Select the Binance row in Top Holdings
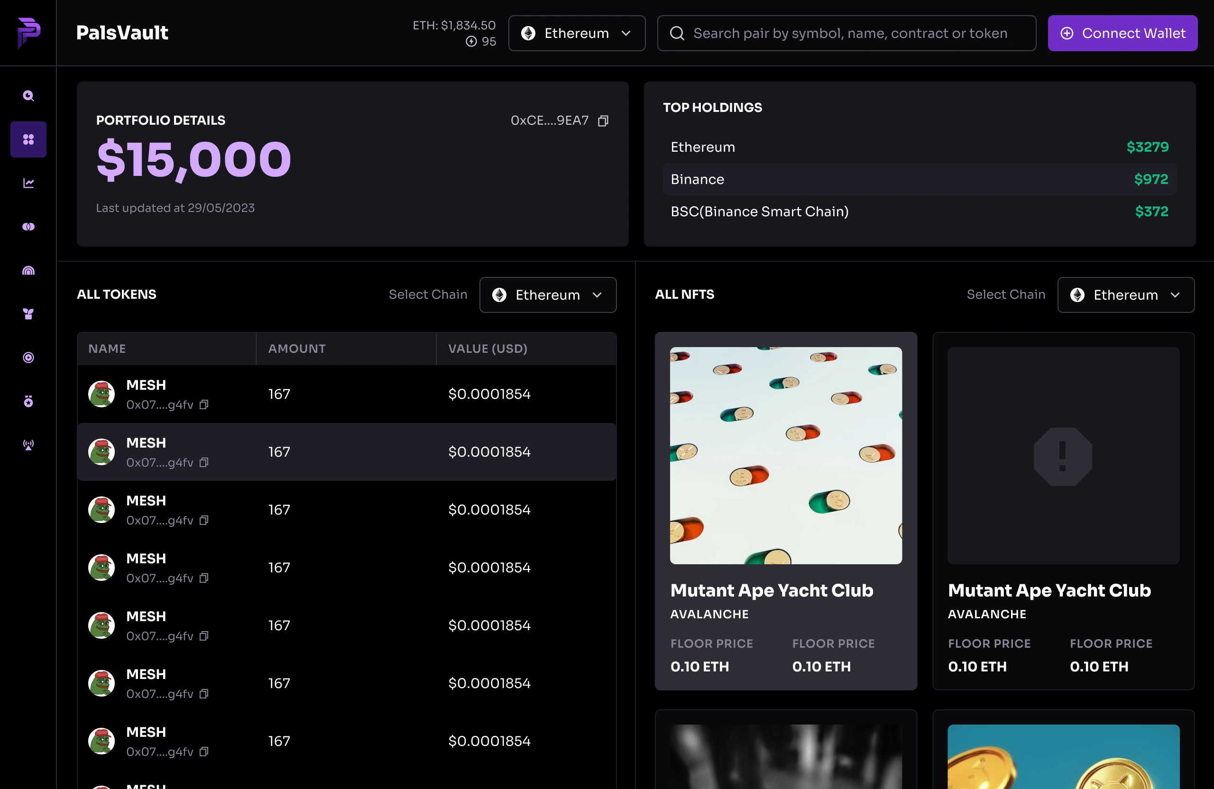Image resolution: width=1214 pixels, height=789 pixels. pos(919,180)
